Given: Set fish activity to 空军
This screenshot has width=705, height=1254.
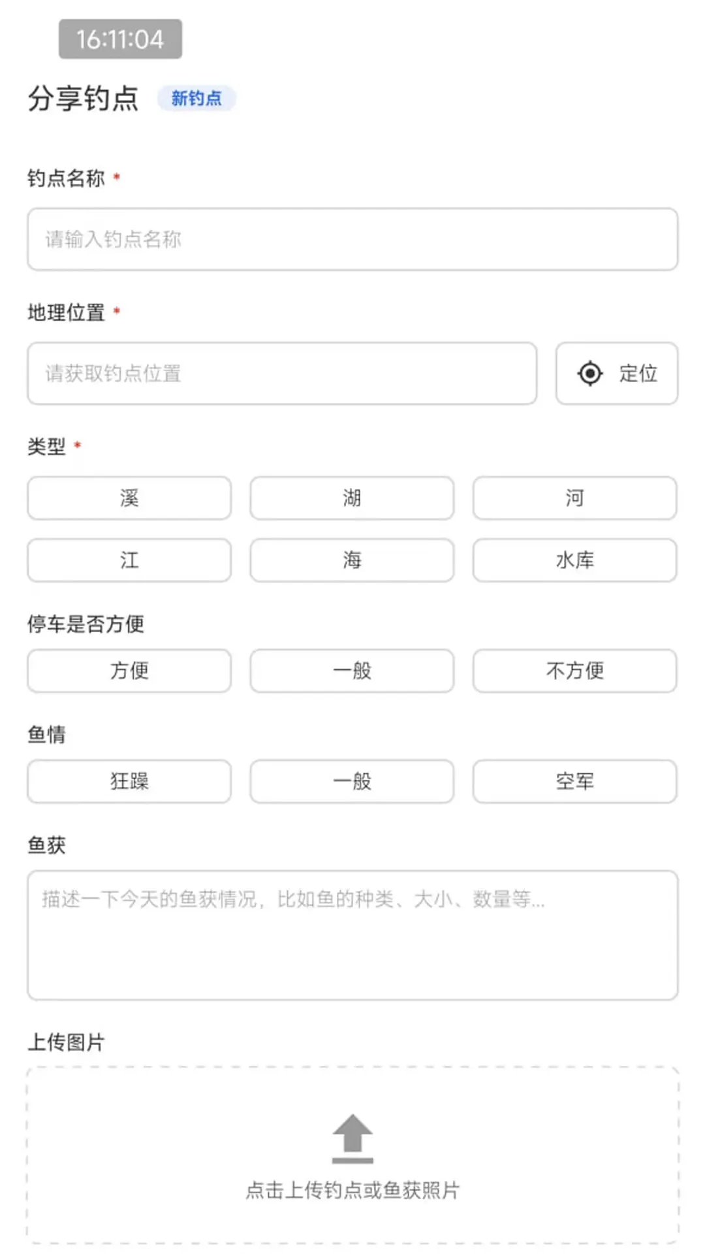Looking at the screenshot, I should point(574,782).
